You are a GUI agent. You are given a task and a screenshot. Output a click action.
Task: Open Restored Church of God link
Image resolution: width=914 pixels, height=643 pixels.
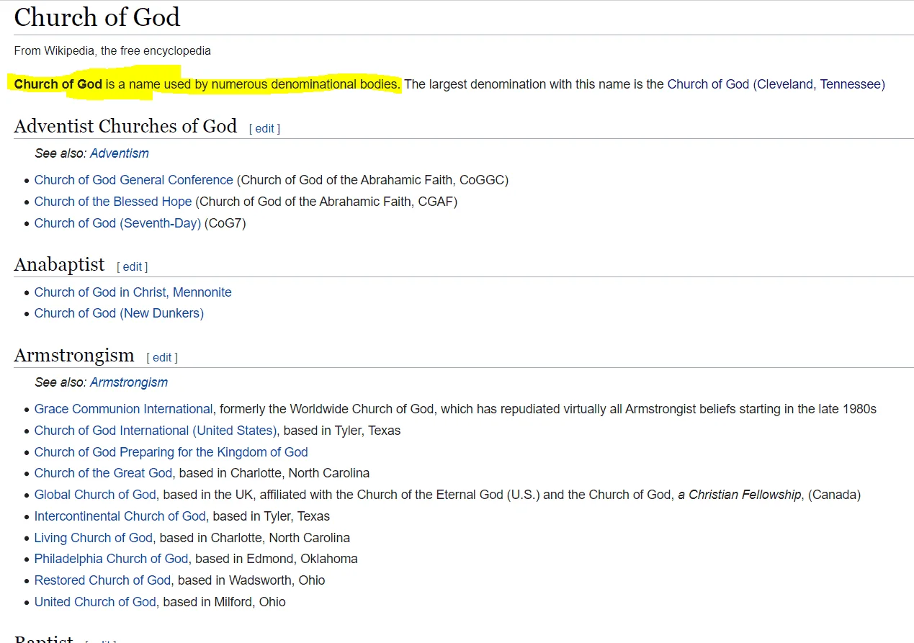point(102,580)
